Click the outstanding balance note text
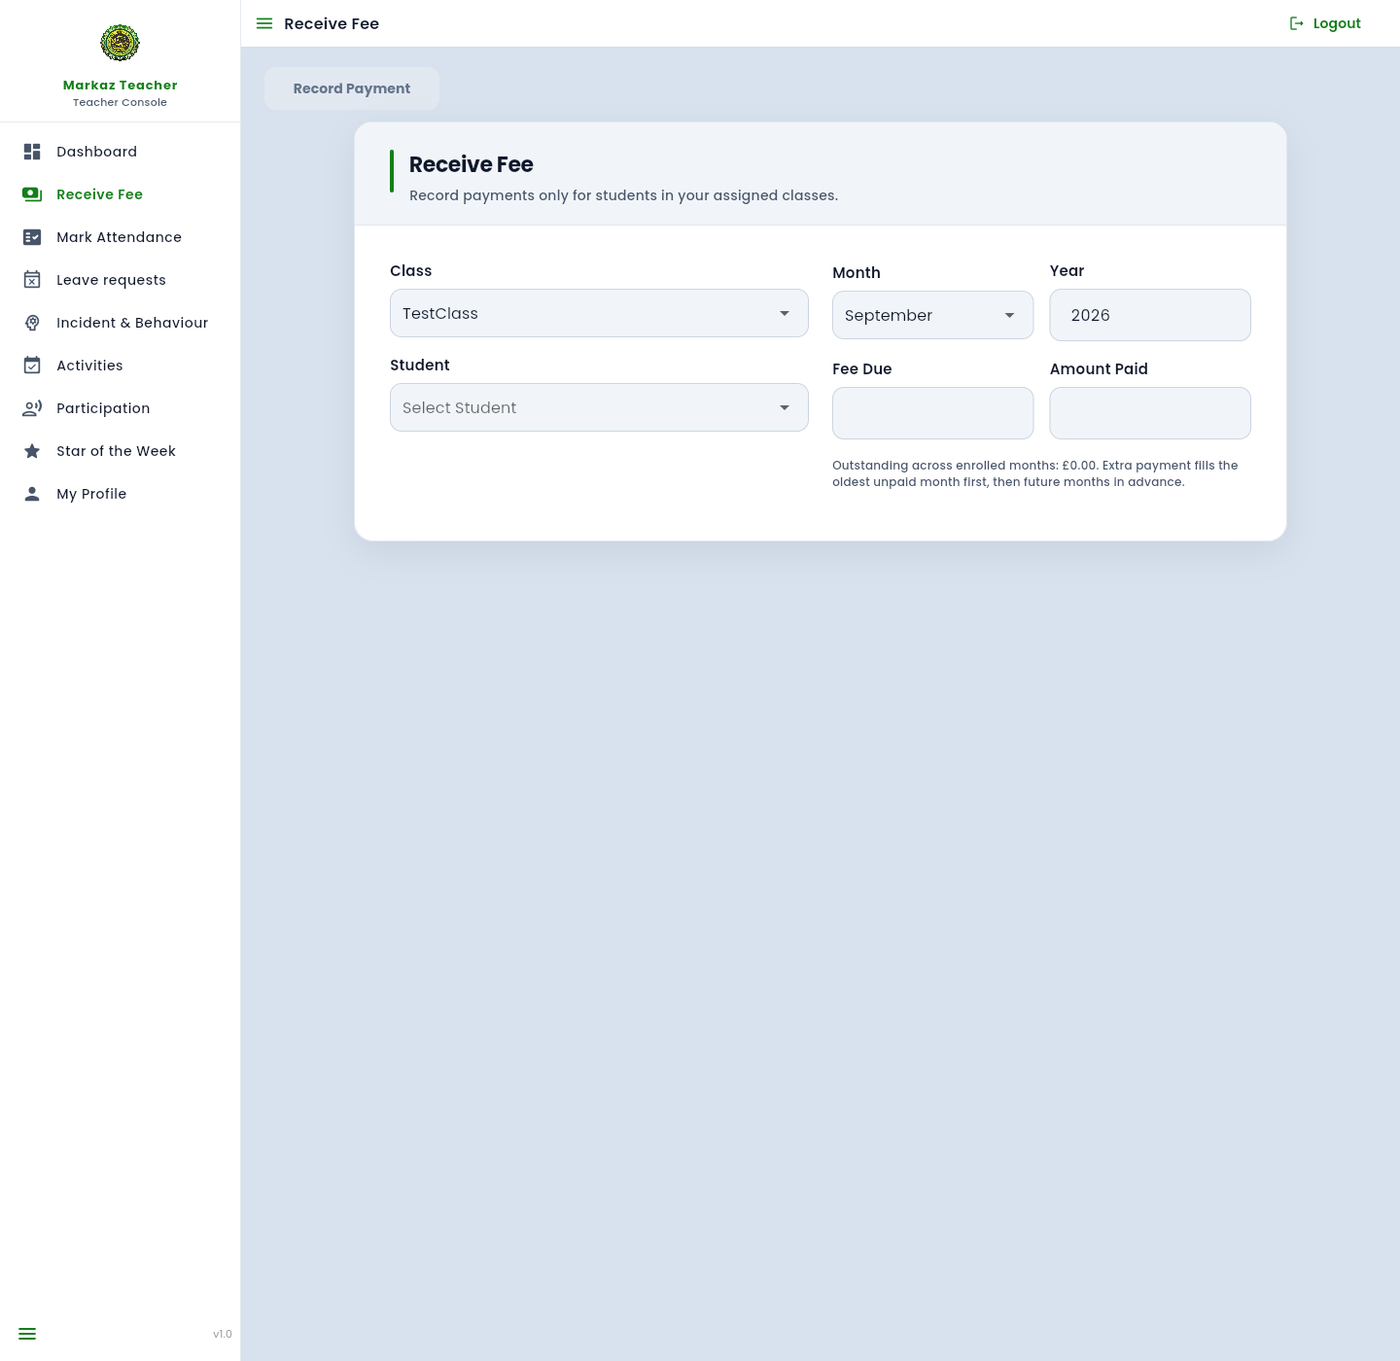 pos(1035,473)
